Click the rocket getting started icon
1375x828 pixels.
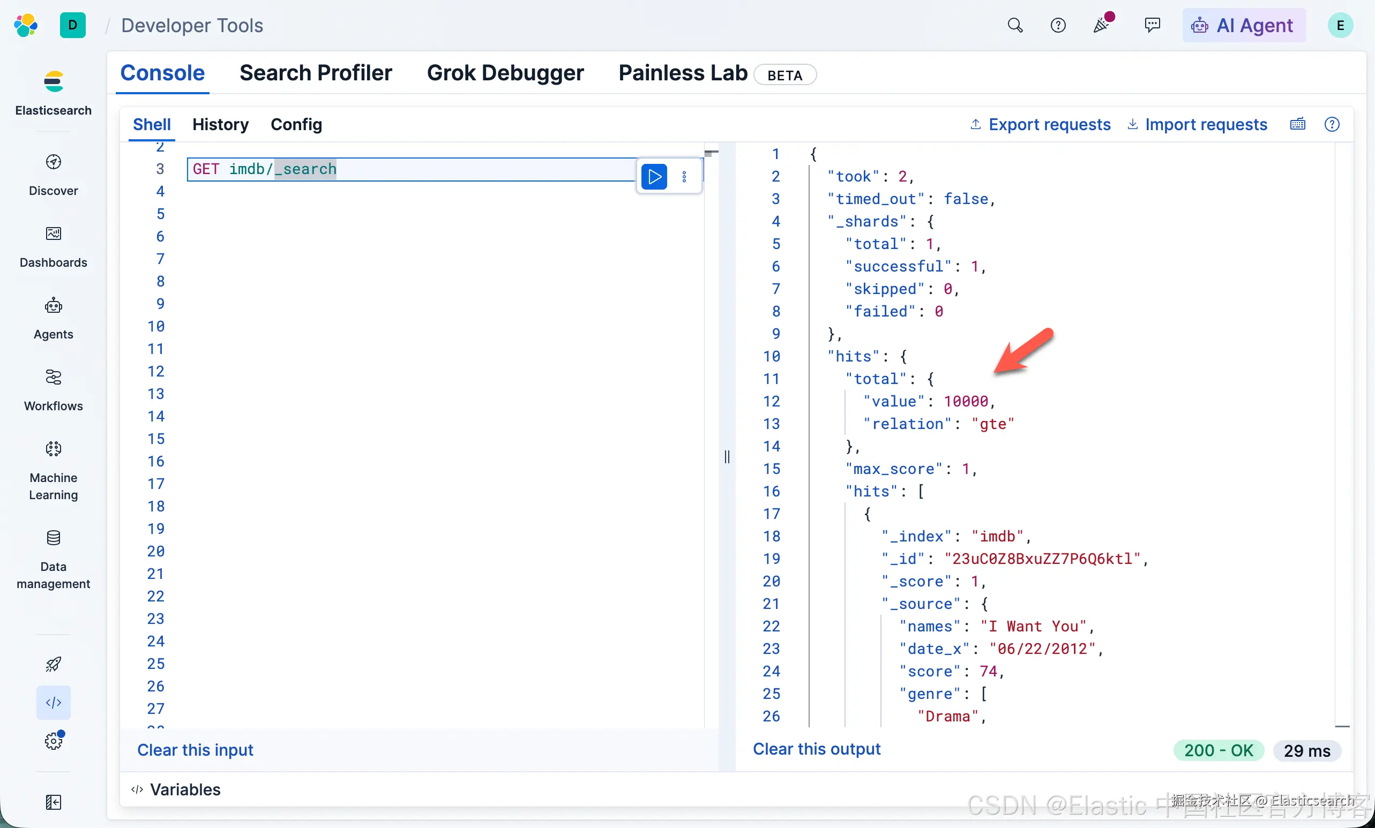point(53,664)
